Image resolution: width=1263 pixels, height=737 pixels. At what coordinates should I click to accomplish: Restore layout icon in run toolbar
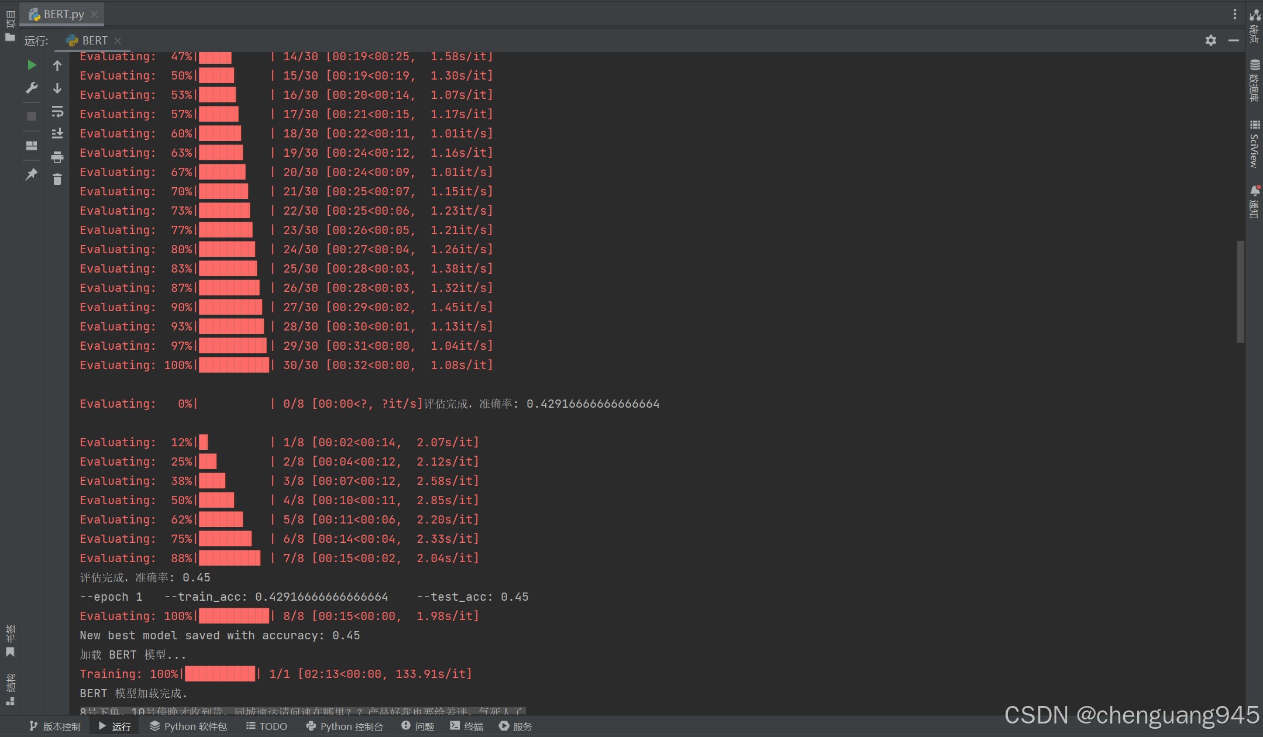(x=32, y=145)
